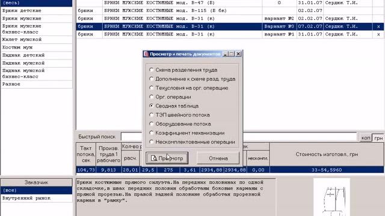Select 'Нескомплектованные операции' radio button
385x216 pixels.
192,142
